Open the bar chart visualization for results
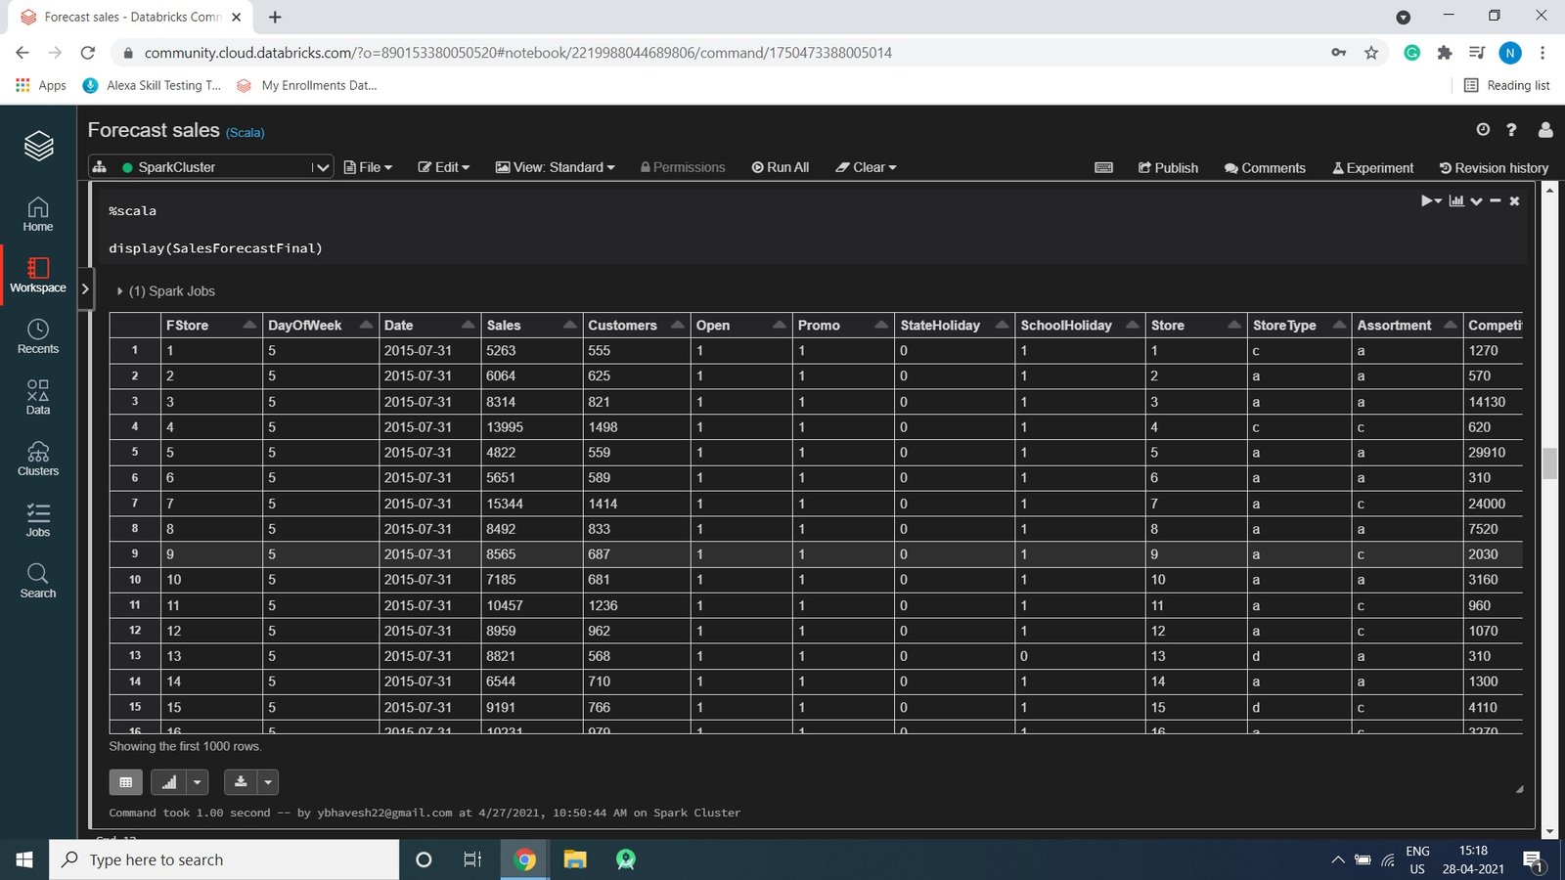Image resolution: width=1565 pixels, height=880 pixels. coord(1455,200)
